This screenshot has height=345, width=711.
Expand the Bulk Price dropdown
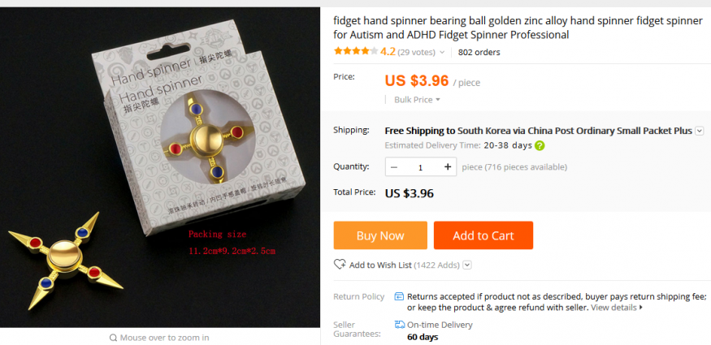(417, 100)
